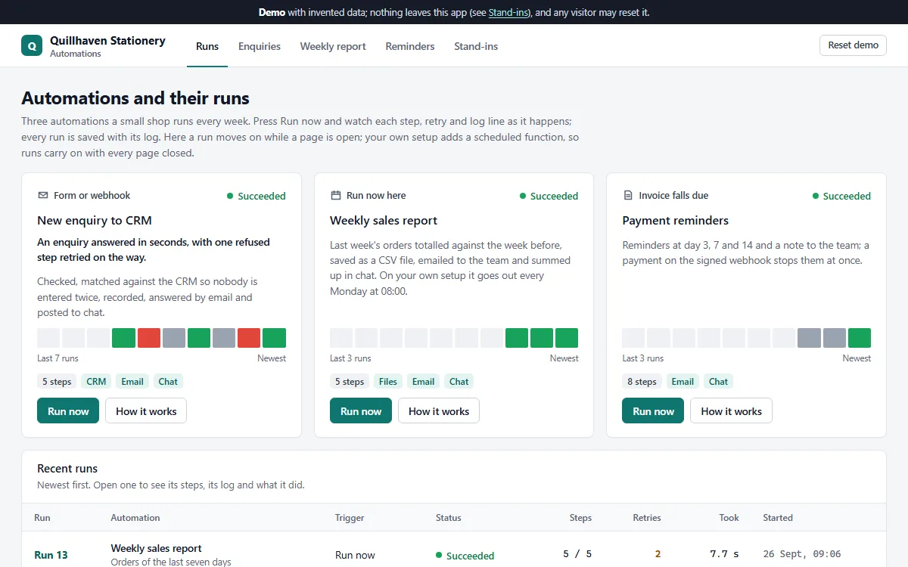Click the Payment reminders card title
908x567 pixels.
[676, 221]
